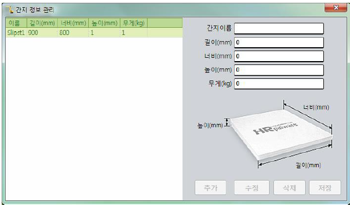Click the 간지이름 input field
The width and height of the screenshot is (350, 205).
[279, 29]
